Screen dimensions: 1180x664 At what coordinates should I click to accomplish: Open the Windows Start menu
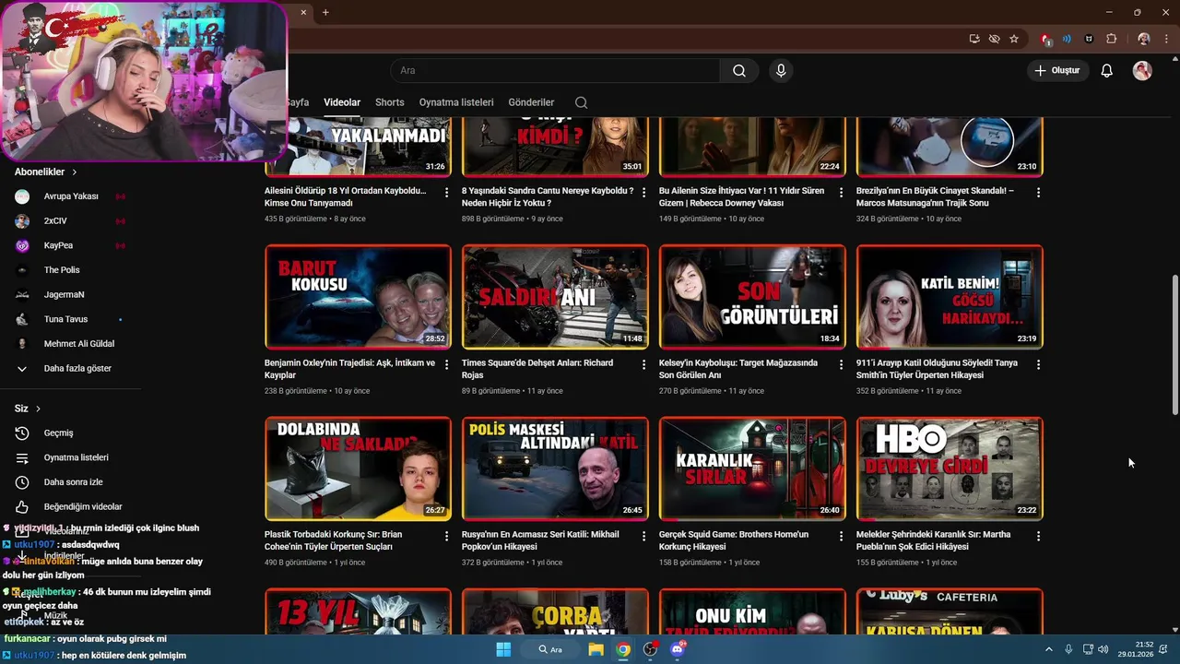[x=503, y=649]
